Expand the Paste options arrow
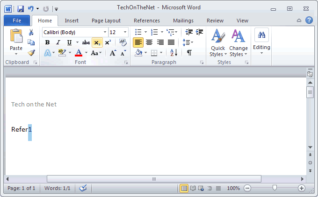The image size is (318, 197). pos(16,54)
